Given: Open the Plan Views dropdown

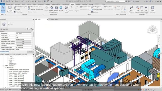Looking at the screenshot, I should click(x=85, y=7).
